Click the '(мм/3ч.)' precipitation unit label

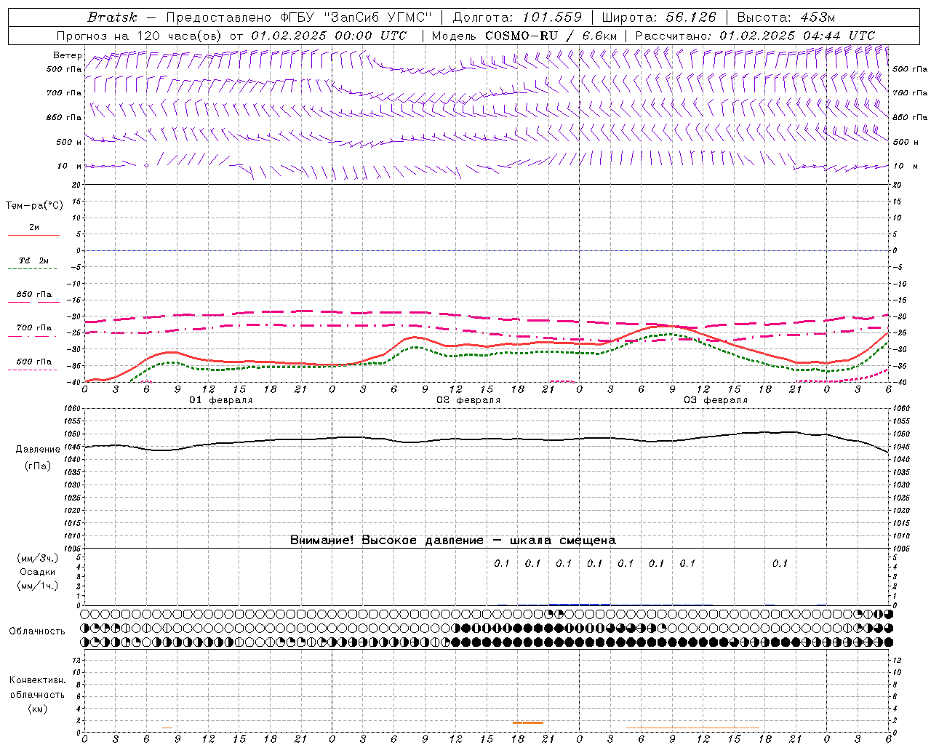pos(38,558)
